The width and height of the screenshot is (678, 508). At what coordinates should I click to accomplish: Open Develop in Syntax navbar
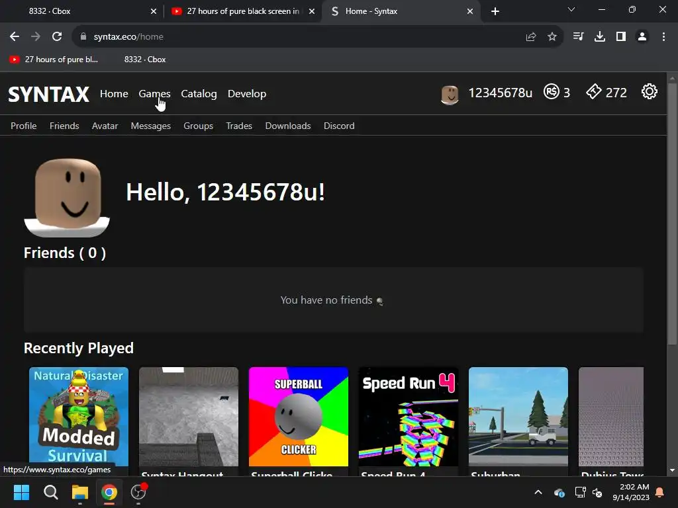[x=247, y=94]
